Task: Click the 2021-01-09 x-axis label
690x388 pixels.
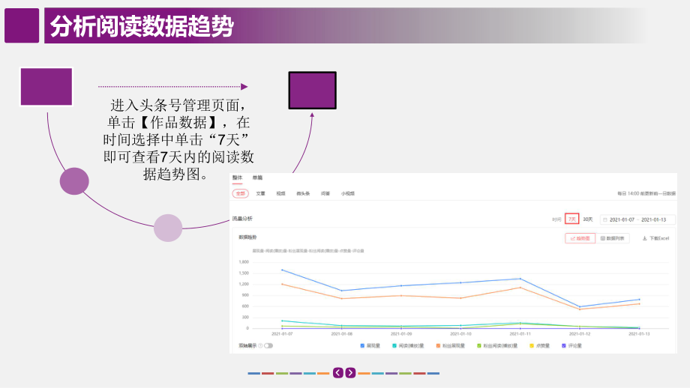Action: coord(401,334)
